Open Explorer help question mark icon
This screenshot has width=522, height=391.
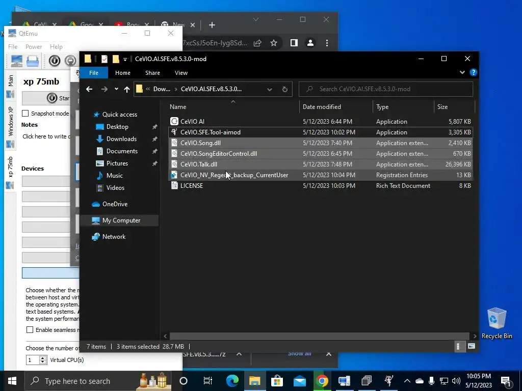pos(473,72)
